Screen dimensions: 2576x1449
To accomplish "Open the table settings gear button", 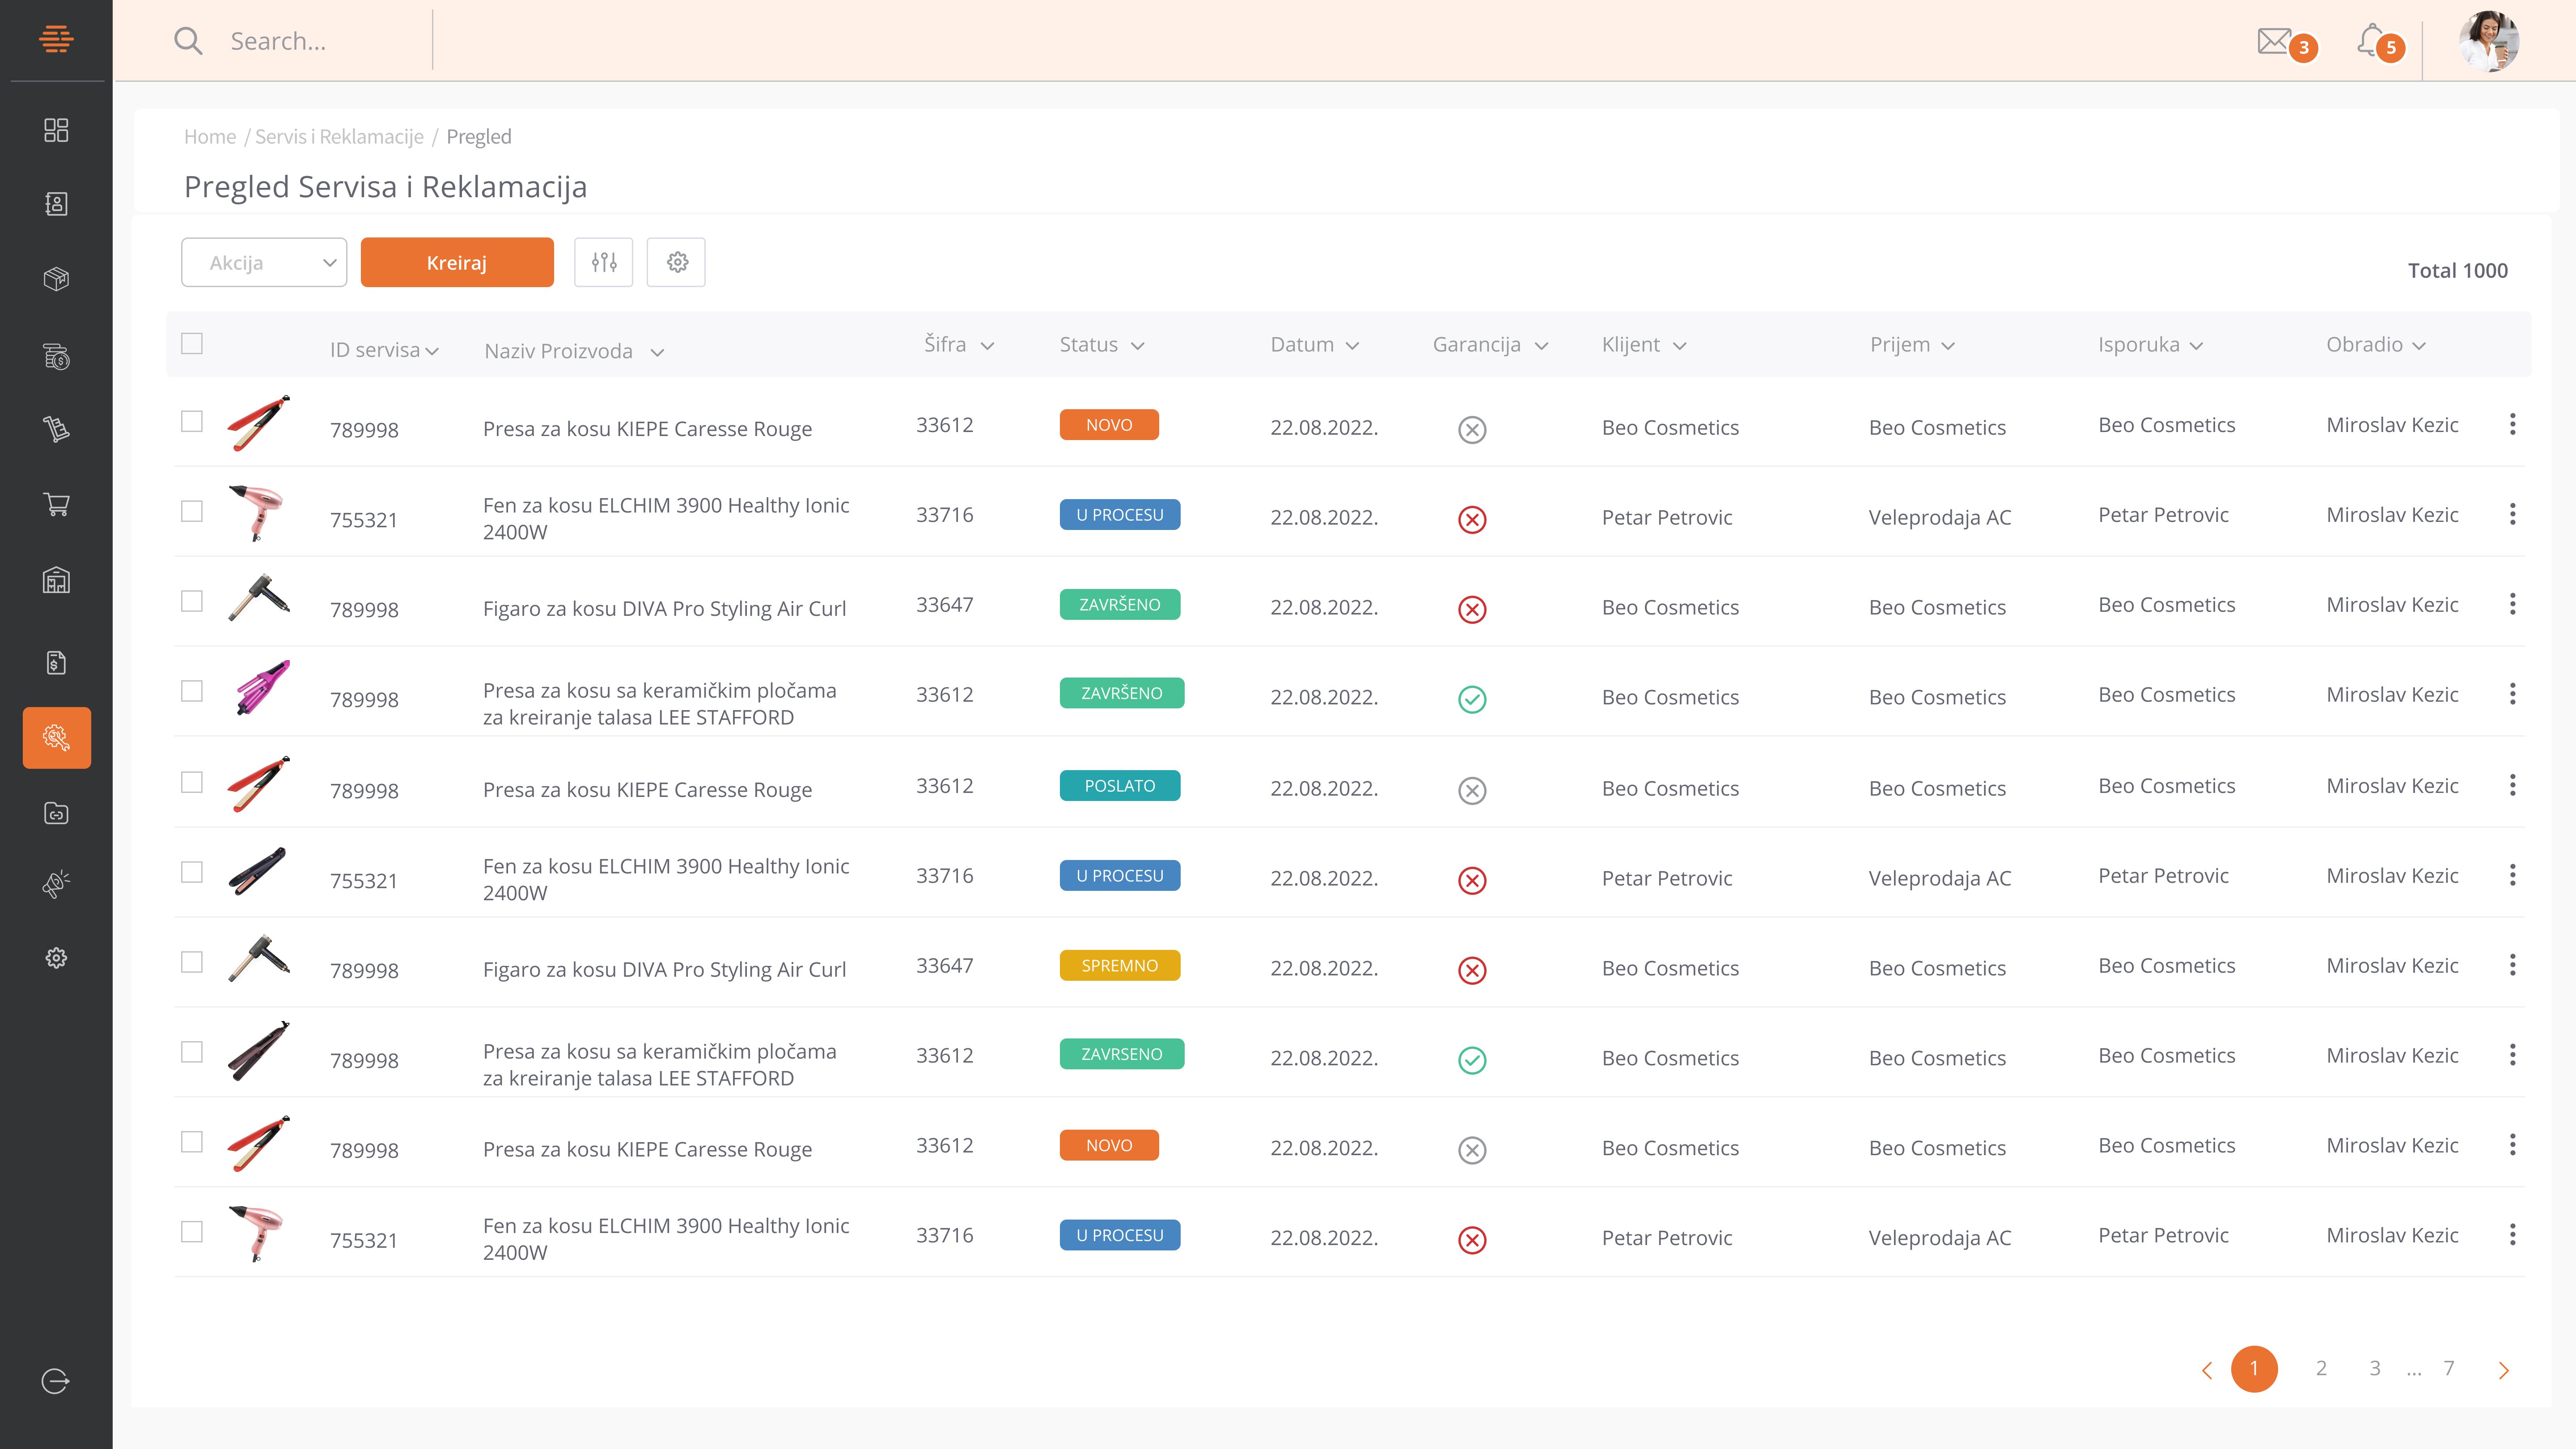I will point(677,262).
